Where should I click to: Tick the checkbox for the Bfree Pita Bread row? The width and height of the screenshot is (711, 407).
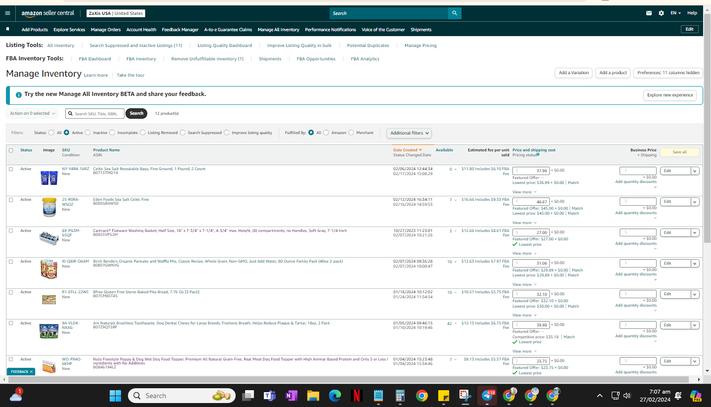coord(11,292)
